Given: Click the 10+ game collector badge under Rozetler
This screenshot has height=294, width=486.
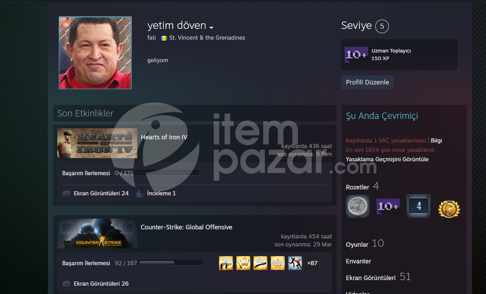Looking at the screenshot, I should coord(388,206).
